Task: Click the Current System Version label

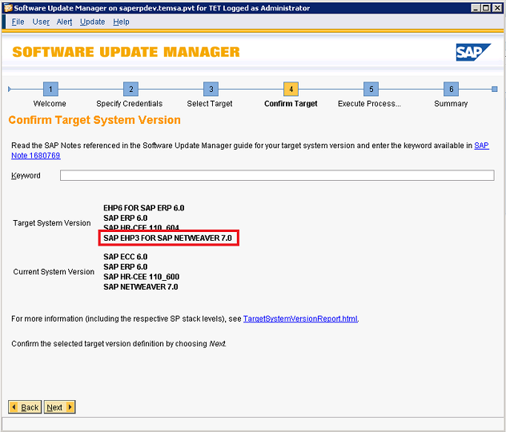Action: pyautogui.click(x=54, y=271)
